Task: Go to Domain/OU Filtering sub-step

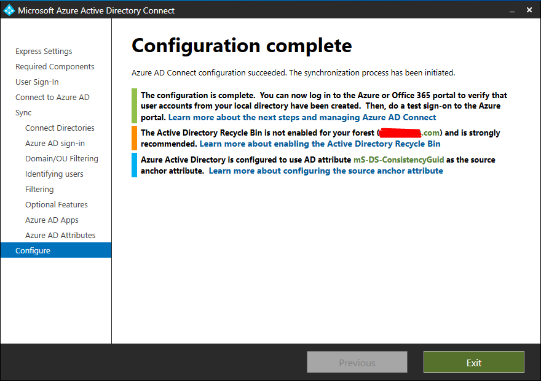Action: tap(61, 159)
